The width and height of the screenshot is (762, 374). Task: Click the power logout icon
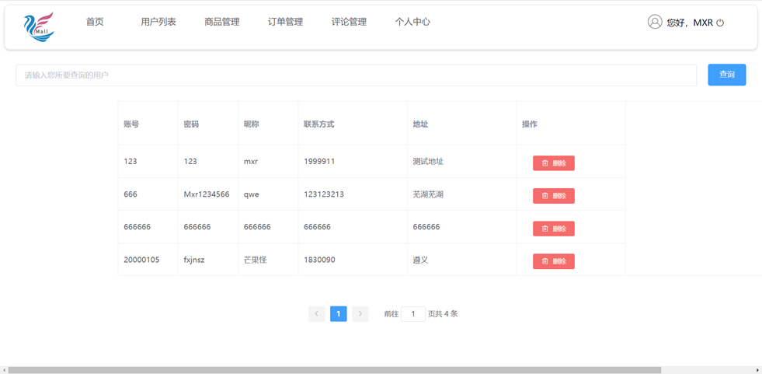pyautogui.click(x=720, y=23)
